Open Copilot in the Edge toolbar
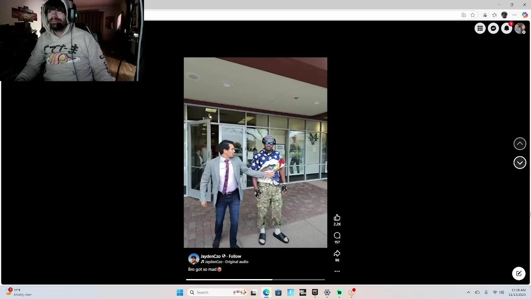This screenshot has height=299, width=531. [x=525, y=15]
